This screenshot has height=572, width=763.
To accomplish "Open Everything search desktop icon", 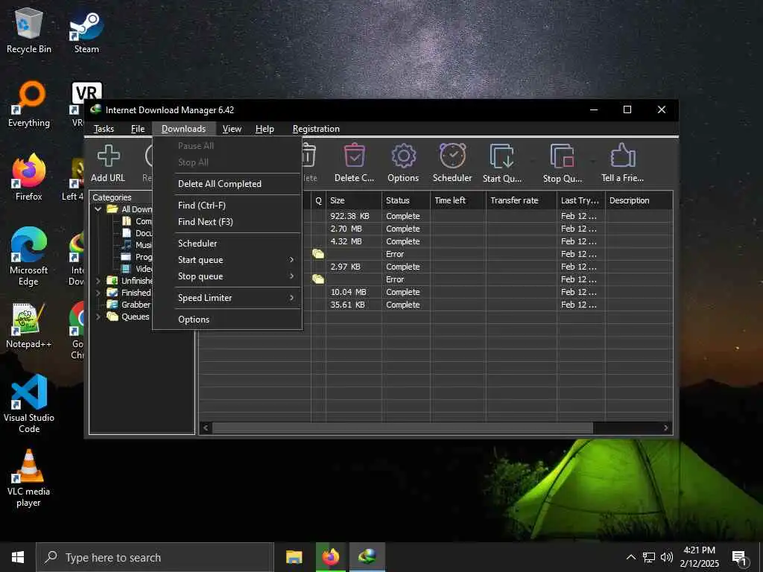I will (x=29, y=104).
